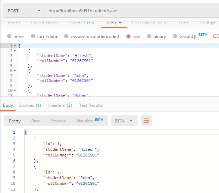
Task: Collapse the JSON array at line 1
Action: click(15, 46)
